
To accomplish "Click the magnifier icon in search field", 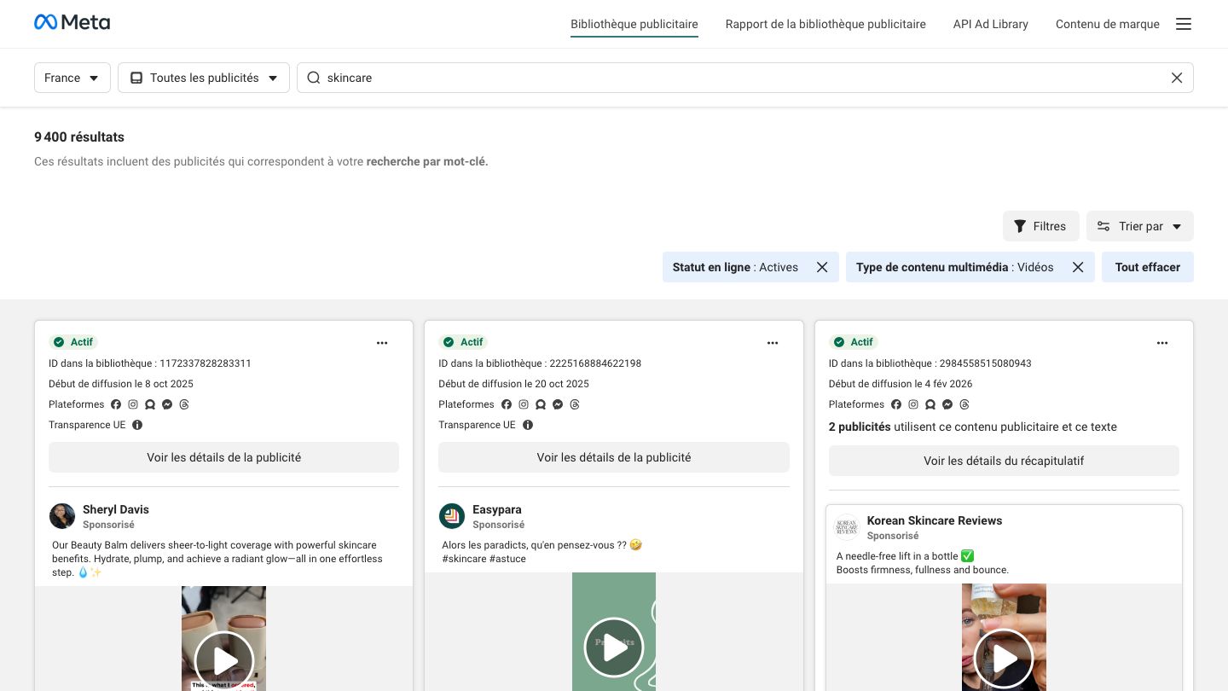I will 314,78.
